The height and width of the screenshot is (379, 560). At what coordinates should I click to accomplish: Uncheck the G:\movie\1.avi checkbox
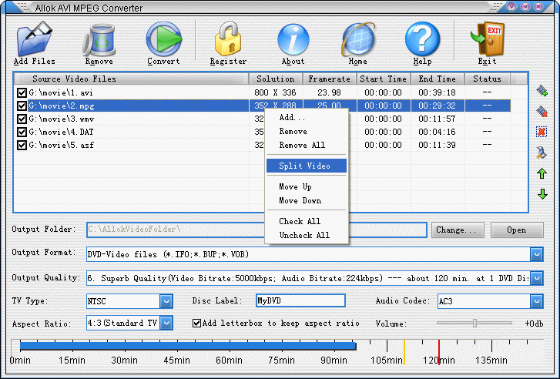22,93
